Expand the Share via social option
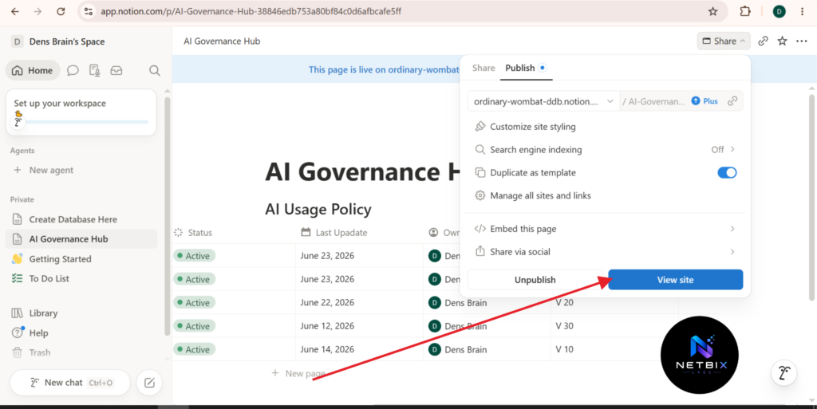The width and height of the screenshot is (817, 409). pos(605,252)
